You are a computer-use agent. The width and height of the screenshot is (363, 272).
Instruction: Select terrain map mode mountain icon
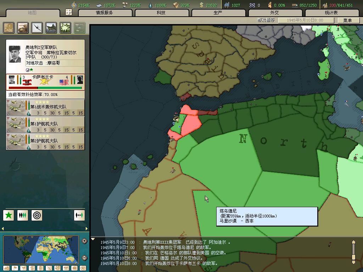pos(6,268)
